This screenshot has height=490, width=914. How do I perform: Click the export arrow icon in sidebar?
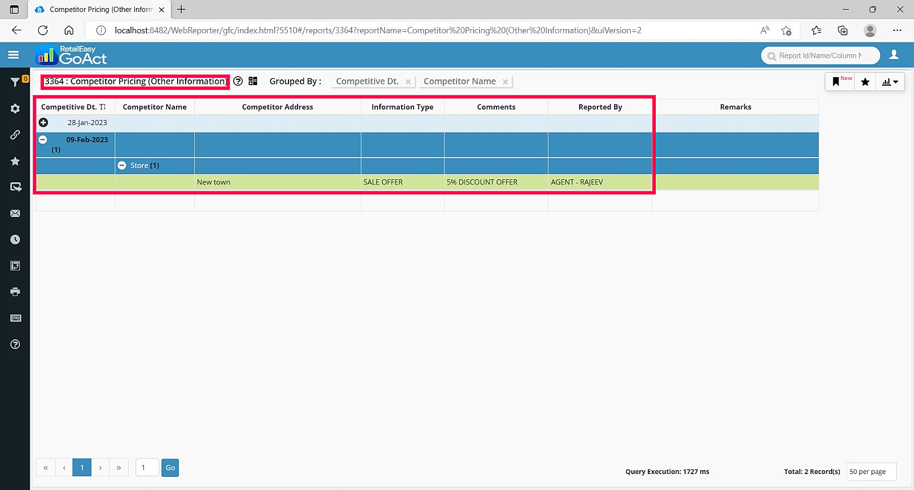[x=15, y=187]
